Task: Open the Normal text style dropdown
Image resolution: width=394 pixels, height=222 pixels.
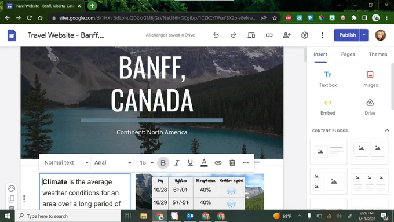Action: [66, 163]
